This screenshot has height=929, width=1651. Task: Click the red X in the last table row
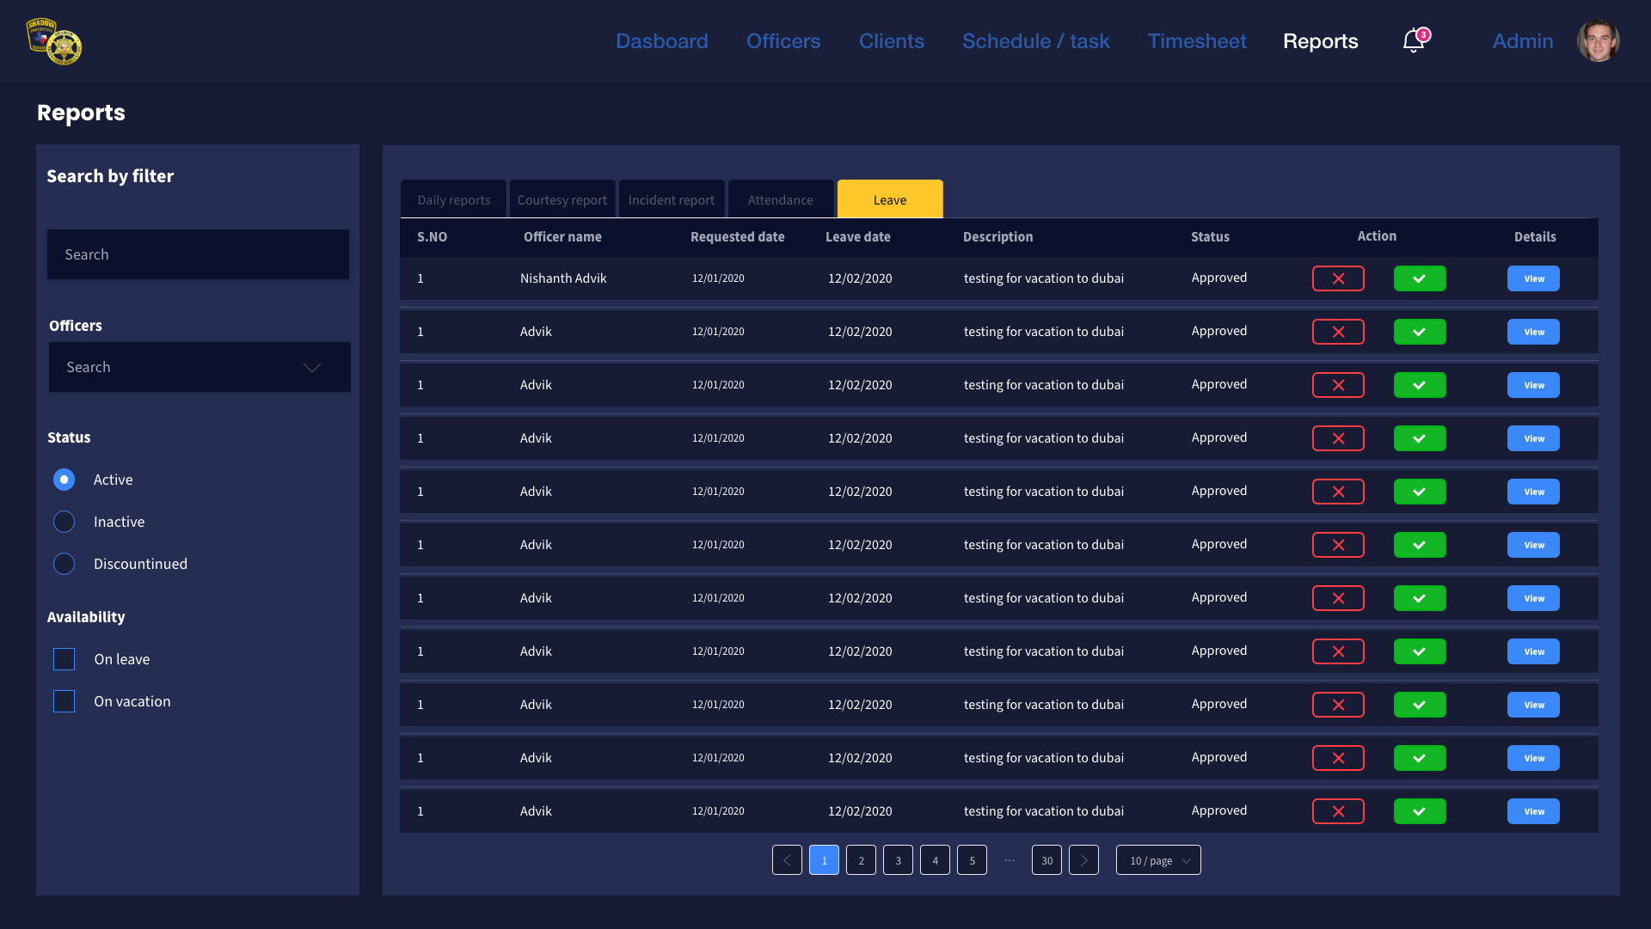[1338, 811]
